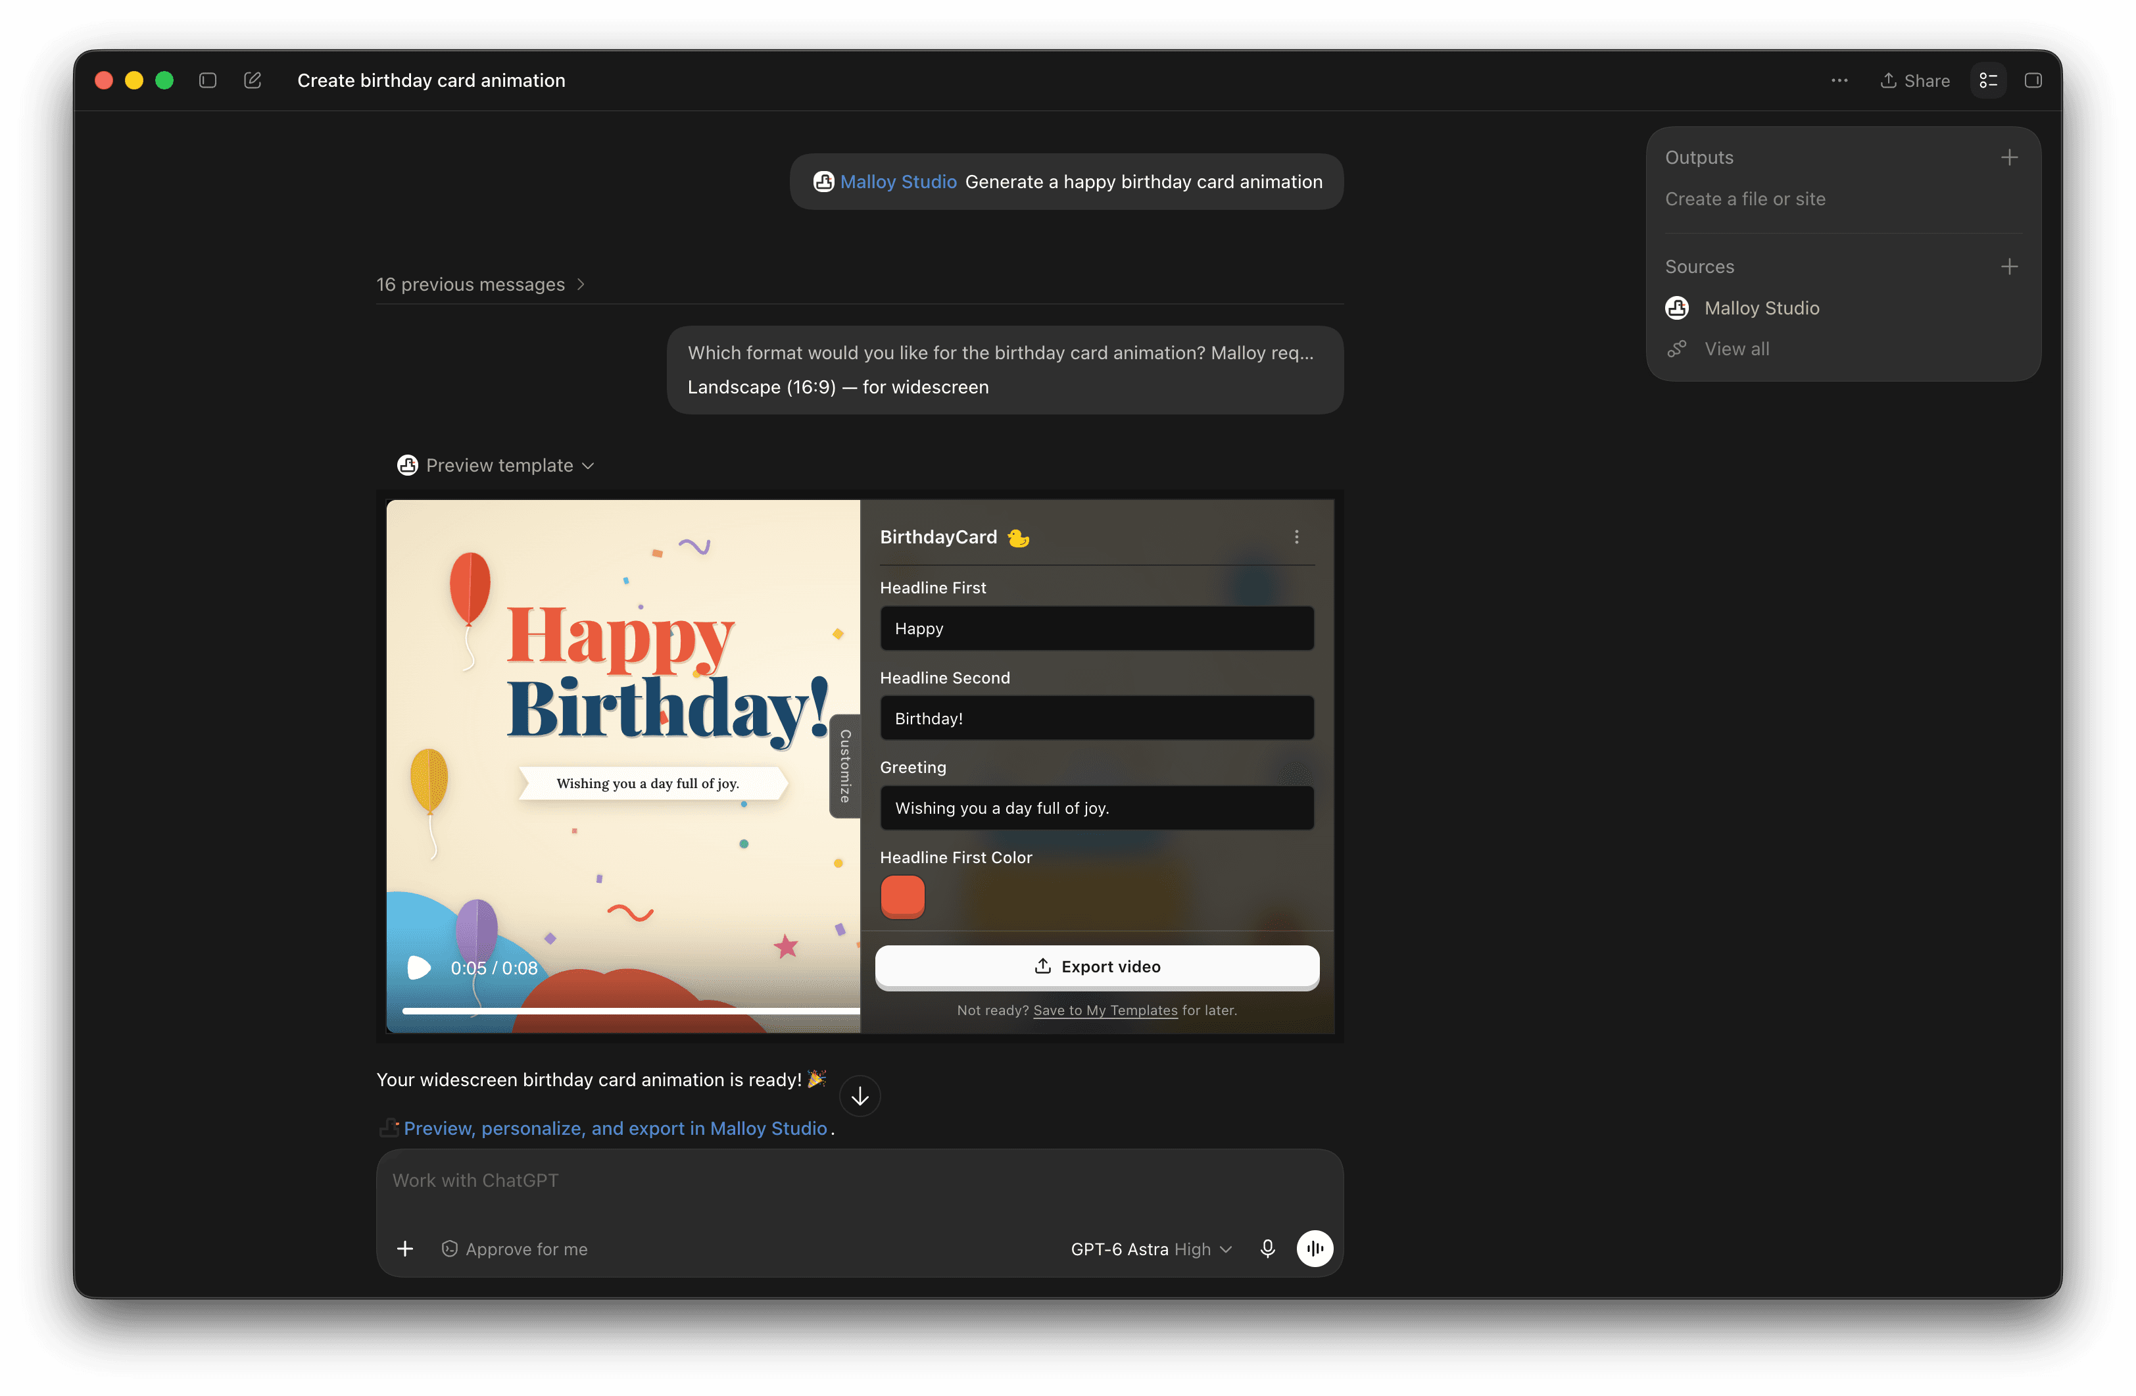Add a new source with plus icon
2136x1396 pixels.
point(2008,266)
